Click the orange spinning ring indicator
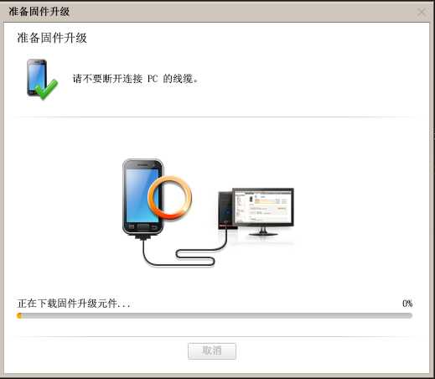 pos(170,197)
